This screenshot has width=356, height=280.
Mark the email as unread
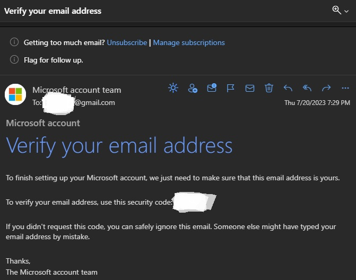click(250, 88)
